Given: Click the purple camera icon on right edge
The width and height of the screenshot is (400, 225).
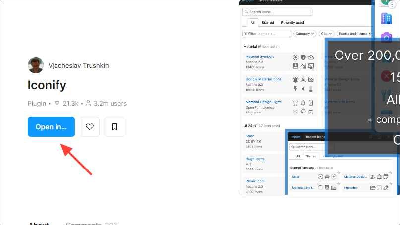Looking at the screenshot, I should tap(386, 37).
